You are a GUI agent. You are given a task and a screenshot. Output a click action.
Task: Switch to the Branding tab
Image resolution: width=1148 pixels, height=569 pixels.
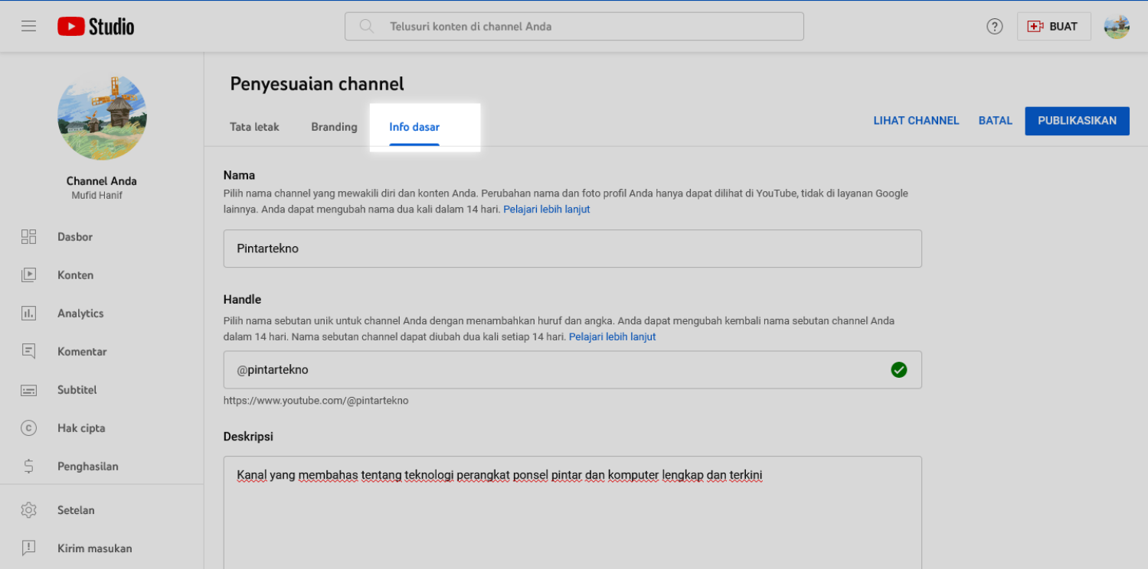tap(334, 126)
